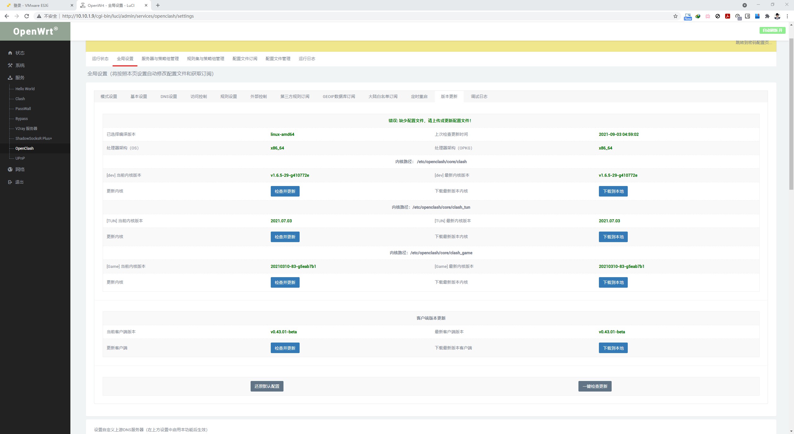Expand the 网络 sidebar section

20,170
